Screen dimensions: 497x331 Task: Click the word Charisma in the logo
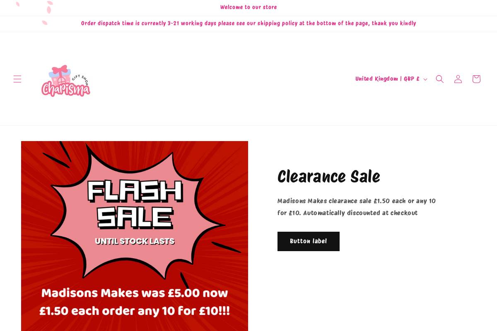(x=65, y=88)
